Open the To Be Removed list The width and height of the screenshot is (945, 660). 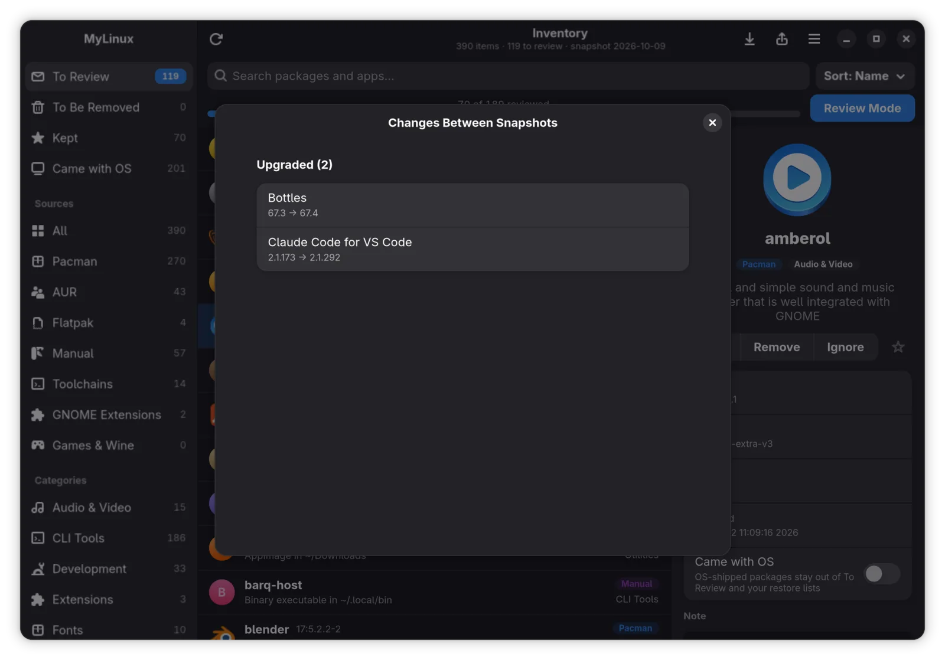click(x=109, y=107)
